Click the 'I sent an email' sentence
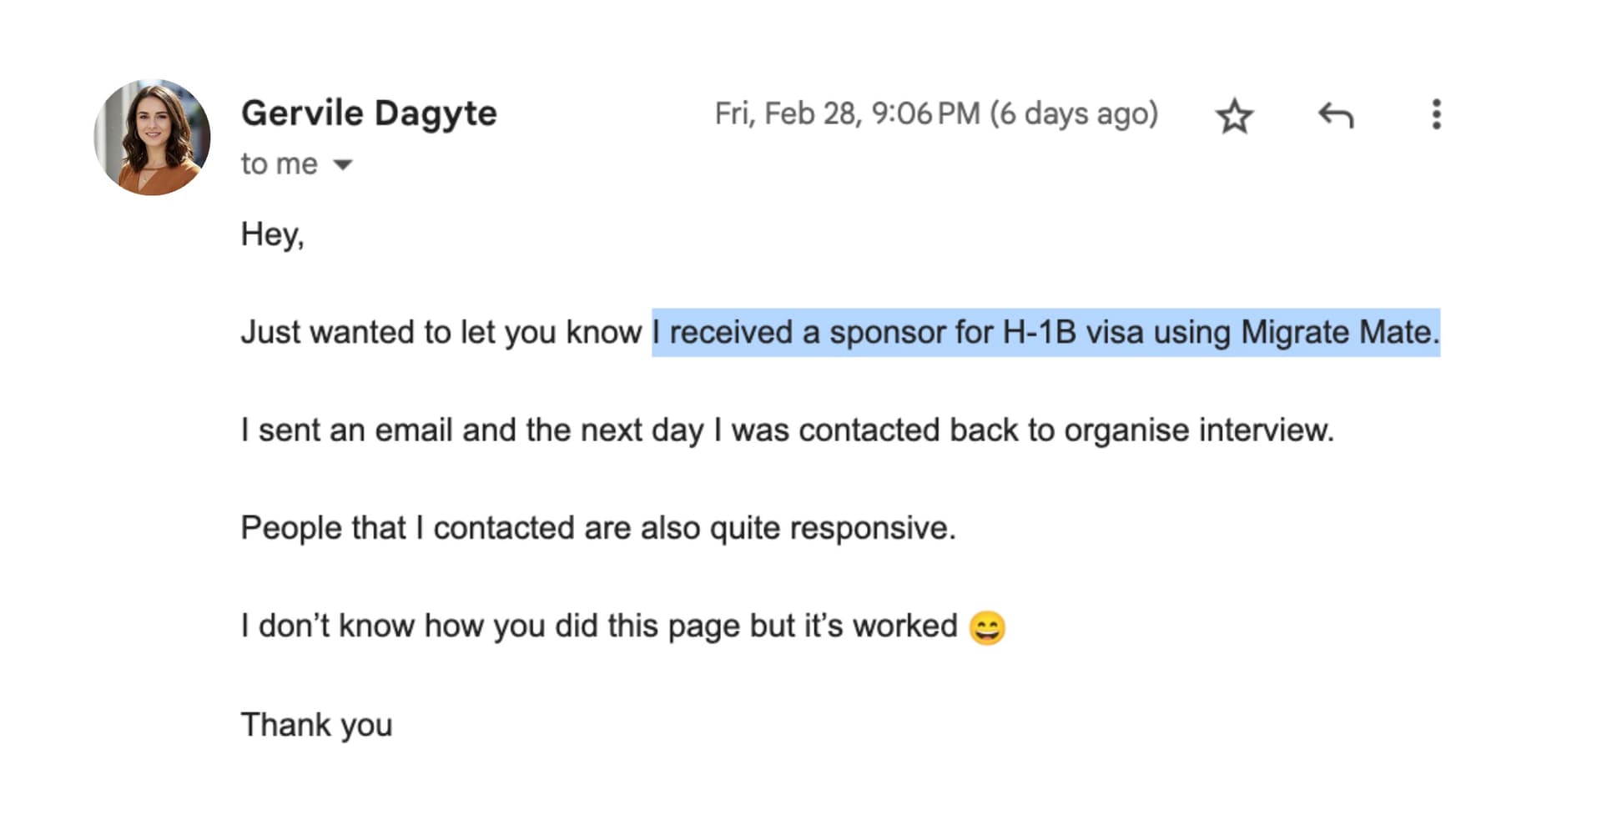This screenshot has height=830, width=1602. (x=788, y=430)
